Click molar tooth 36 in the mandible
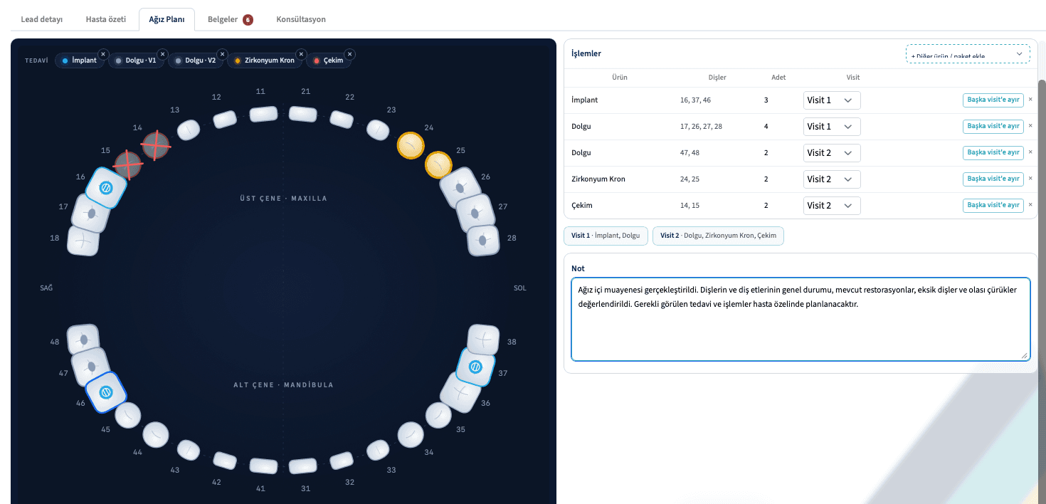The image size is (1046, 504). tap(460, 392)
